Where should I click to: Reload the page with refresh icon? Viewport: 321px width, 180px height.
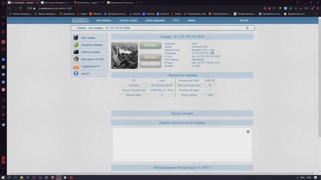pyautogui.click(x=21, y=8)
